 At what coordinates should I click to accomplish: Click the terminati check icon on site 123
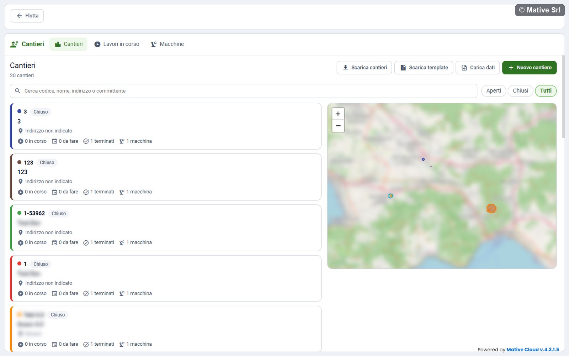point(86,192)
